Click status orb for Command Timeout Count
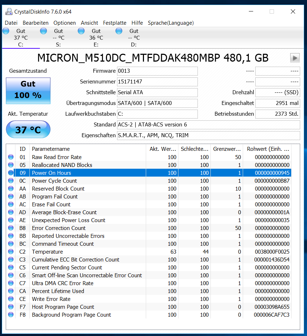The width and height of the screenshot is (307, 336). coord(11,244)
